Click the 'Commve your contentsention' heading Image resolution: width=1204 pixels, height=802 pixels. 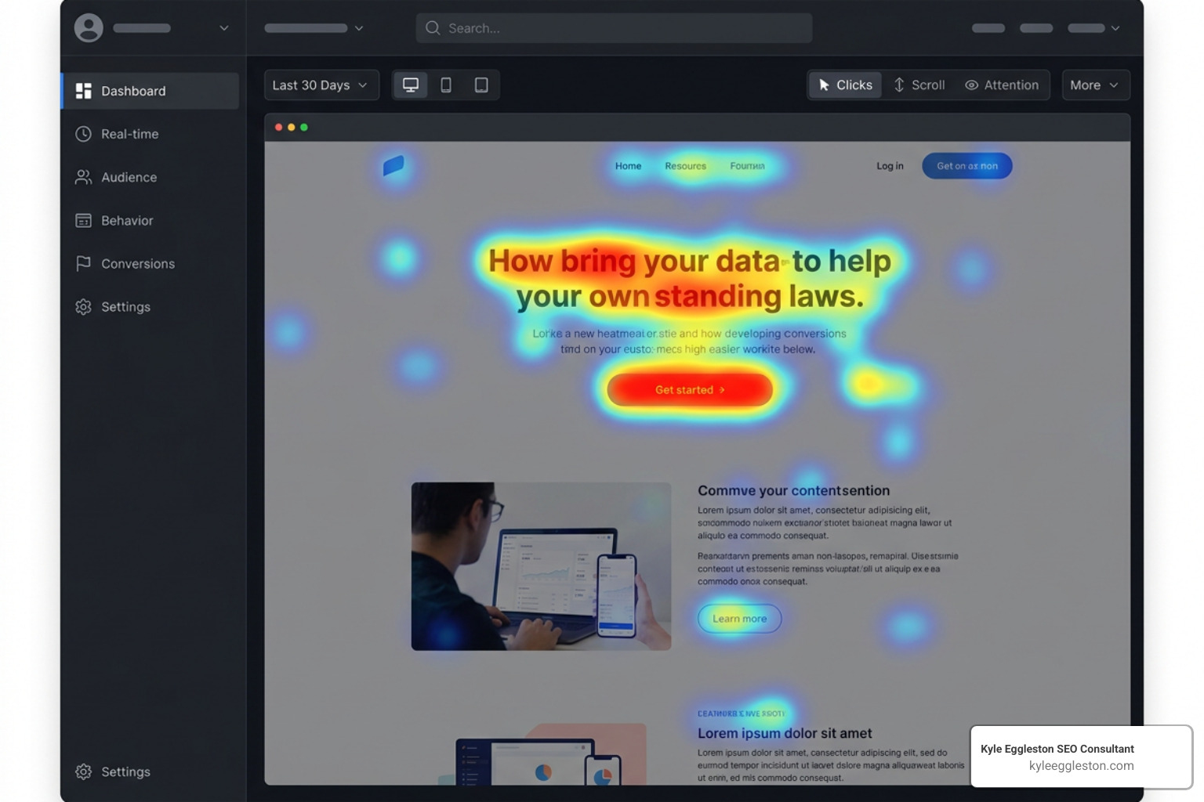[793, 491]
